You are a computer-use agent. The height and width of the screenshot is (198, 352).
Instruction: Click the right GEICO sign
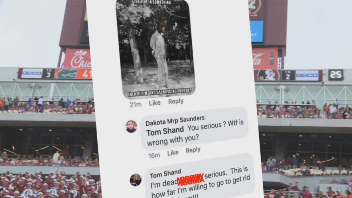pyautogui.click(x=307, y=75)
